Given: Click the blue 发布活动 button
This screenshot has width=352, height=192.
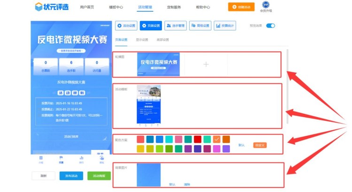Looking at the screenshot, I should tap(71, 176).
